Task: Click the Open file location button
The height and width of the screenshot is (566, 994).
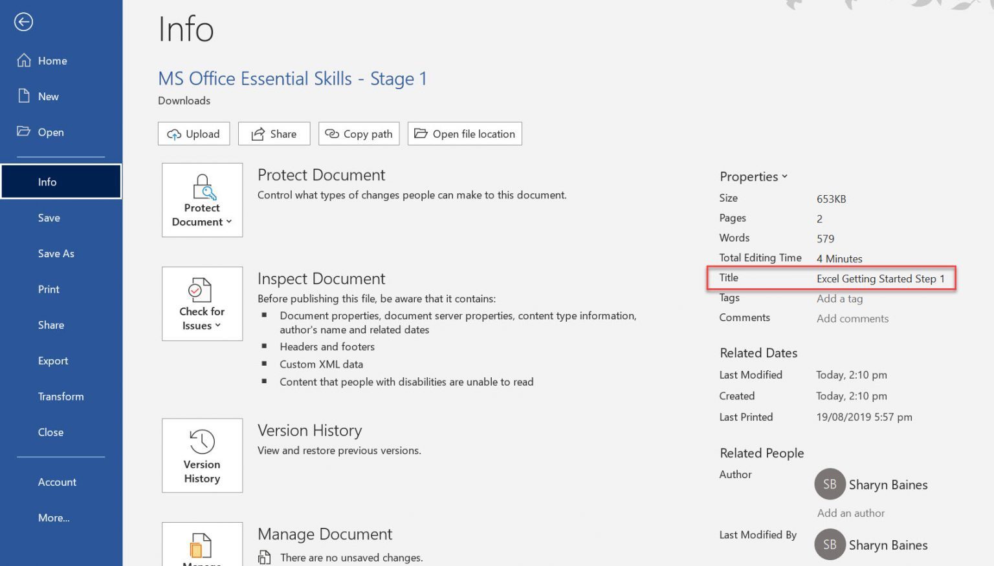Action: pyautogui.click(x=464, y=134)
